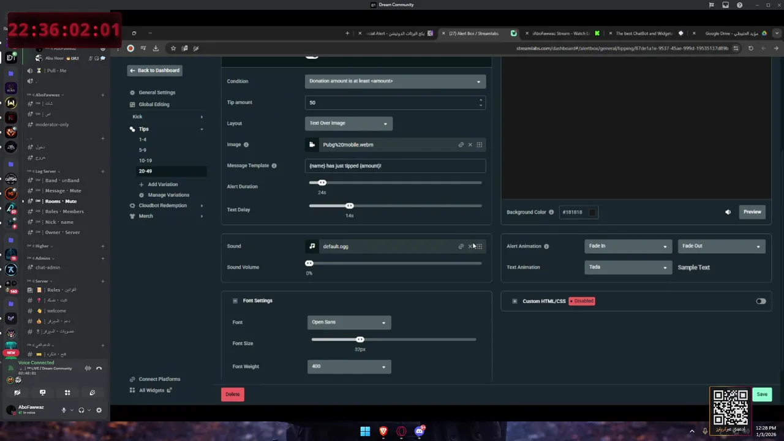This screenshot has height=441, width=784.
Task: Collapse the Tips section
Action: click(202, 129)
